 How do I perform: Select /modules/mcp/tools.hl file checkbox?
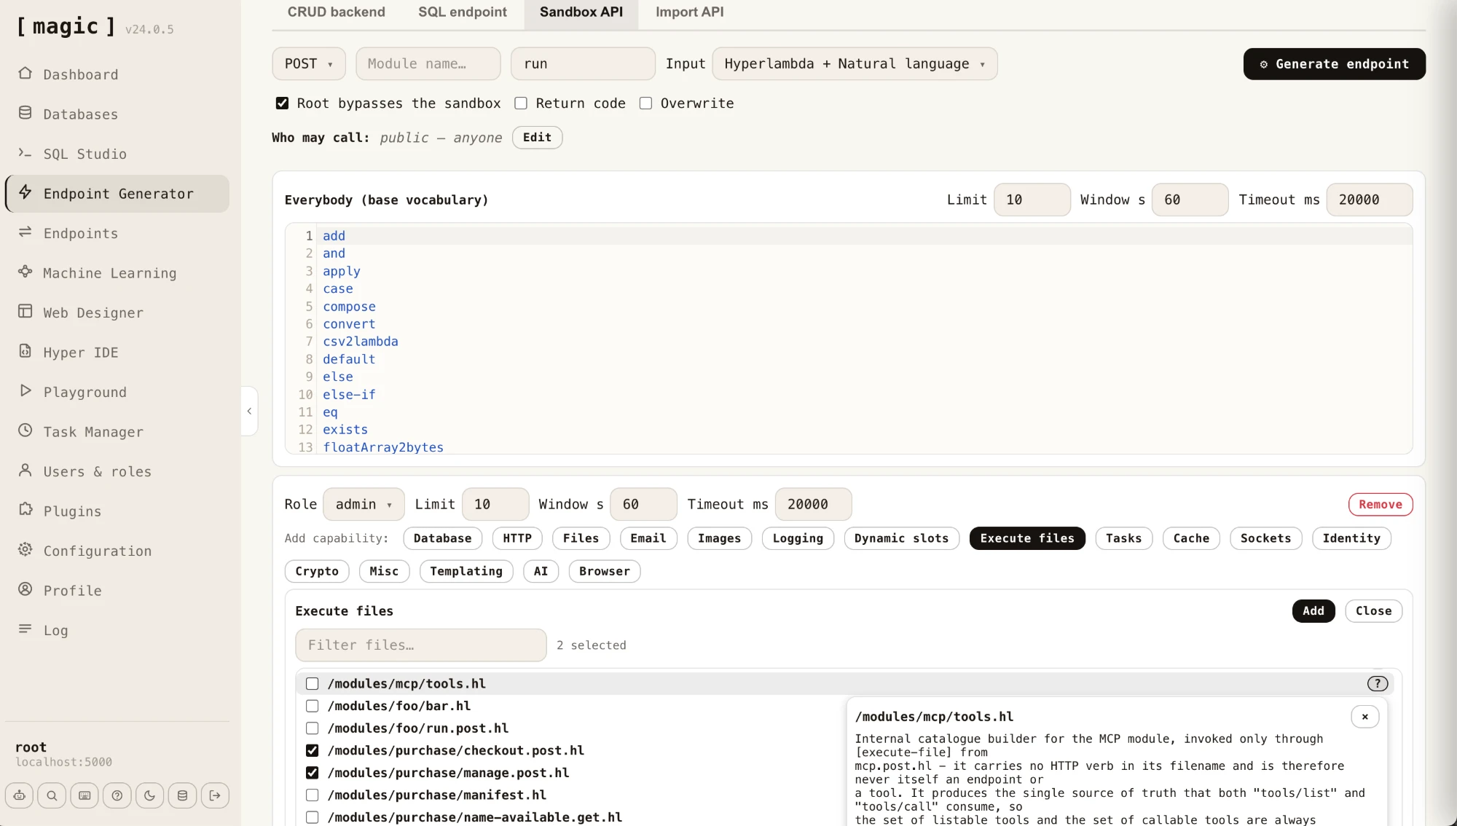click(x=312, y=683)
